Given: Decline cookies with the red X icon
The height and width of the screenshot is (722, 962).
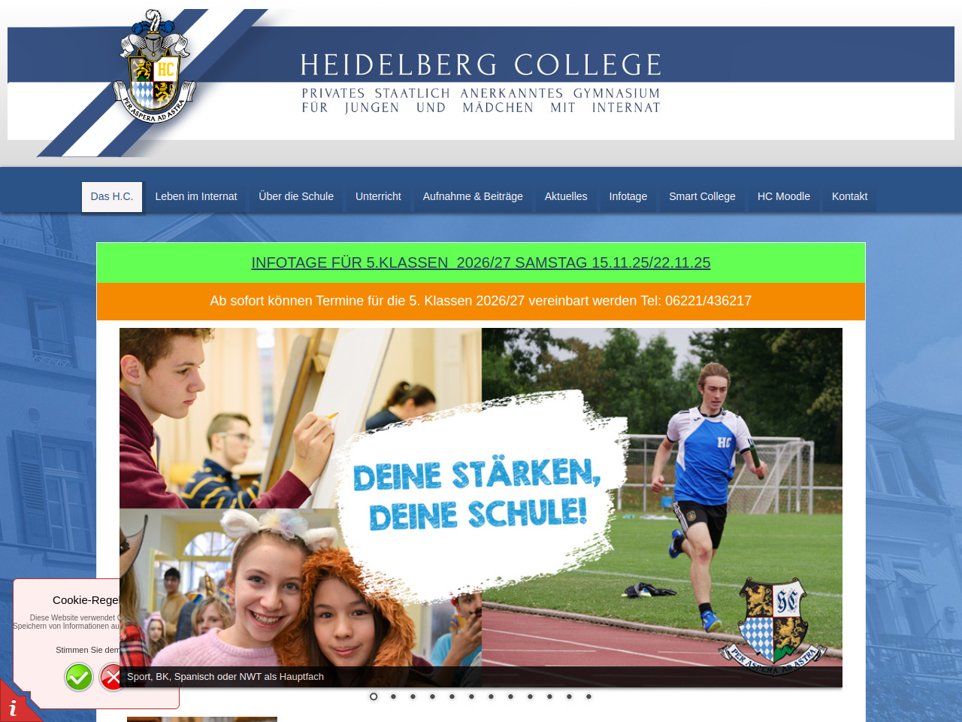Looking at the screenshot, I should [110, 677].
